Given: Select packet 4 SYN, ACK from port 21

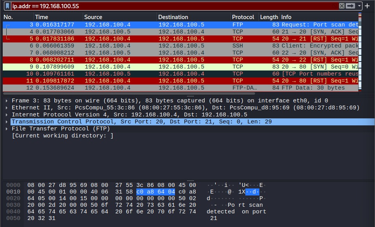Looking at the screenshot, I should tap(180, 32).
